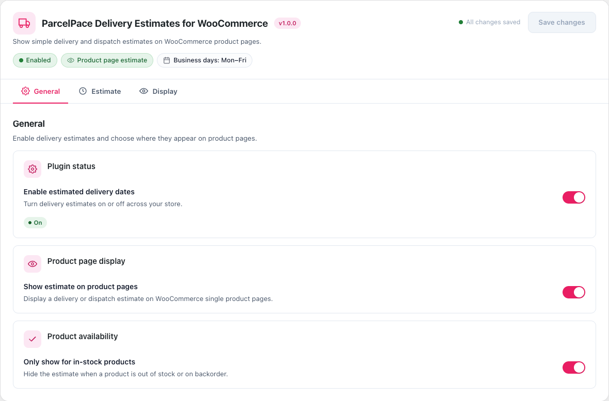The width and height of the screenshot is (609, 401).
Task: Click 'Enable delivery estimates and choose where' text
Action: [x=135, y=139]
